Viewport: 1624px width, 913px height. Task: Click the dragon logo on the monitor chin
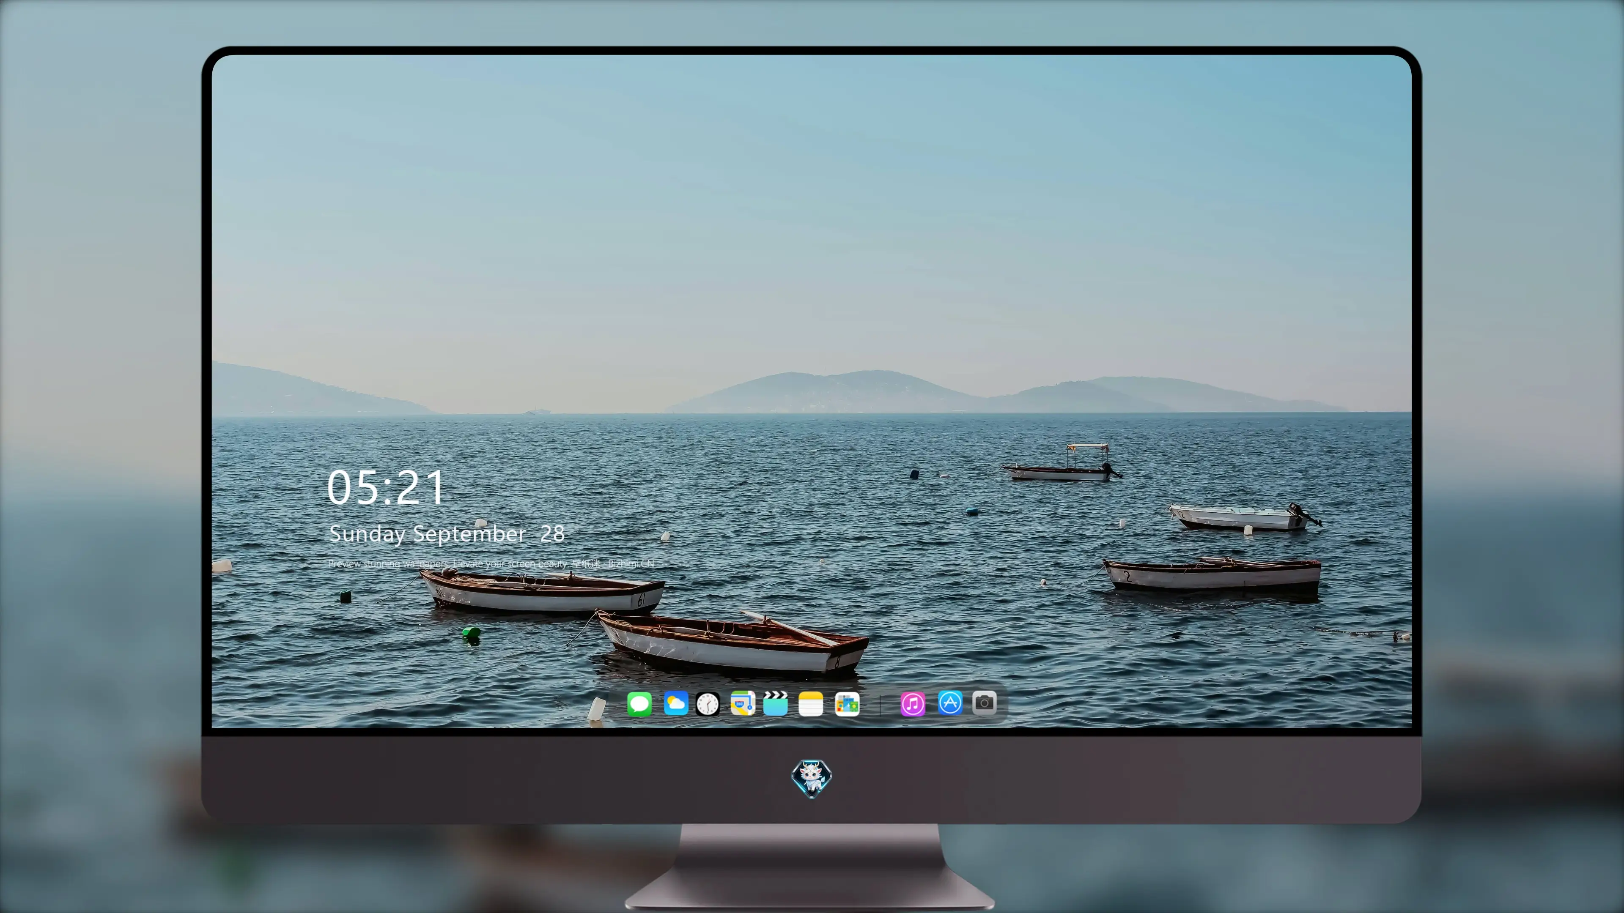click(812, 778)
